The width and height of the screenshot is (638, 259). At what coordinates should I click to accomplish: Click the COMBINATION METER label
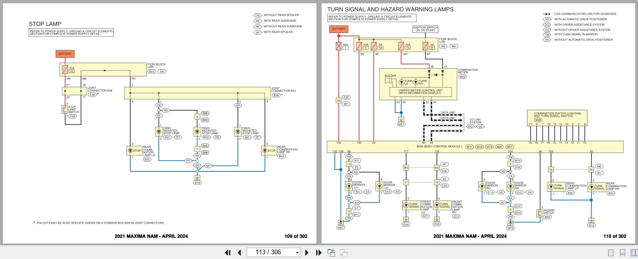pos(468,71)
